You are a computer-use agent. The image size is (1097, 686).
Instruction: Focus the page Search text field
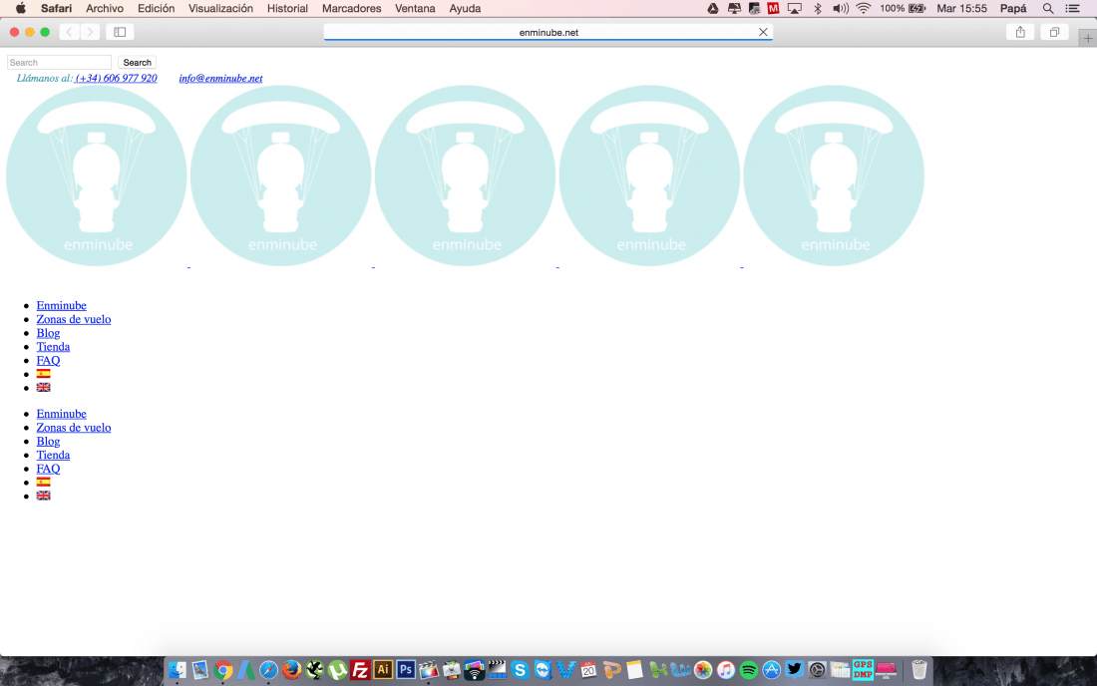(x=60, y=62)
